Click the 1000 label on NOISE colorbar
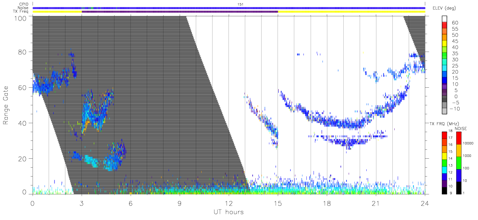This screenshot has height=220, width=478. [x=468, y=155]
